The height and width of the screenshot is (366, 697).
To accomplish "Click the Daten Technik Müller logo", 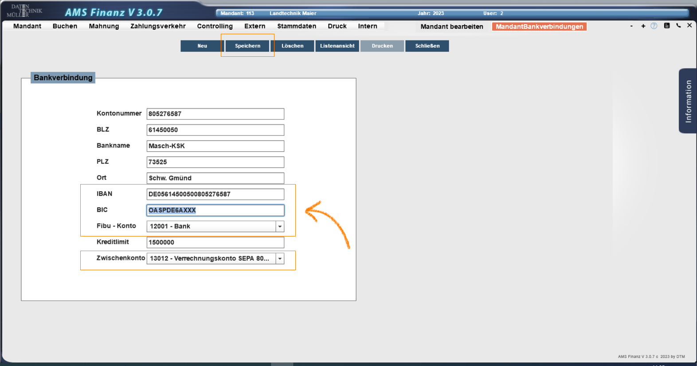I will coord(24,11).
